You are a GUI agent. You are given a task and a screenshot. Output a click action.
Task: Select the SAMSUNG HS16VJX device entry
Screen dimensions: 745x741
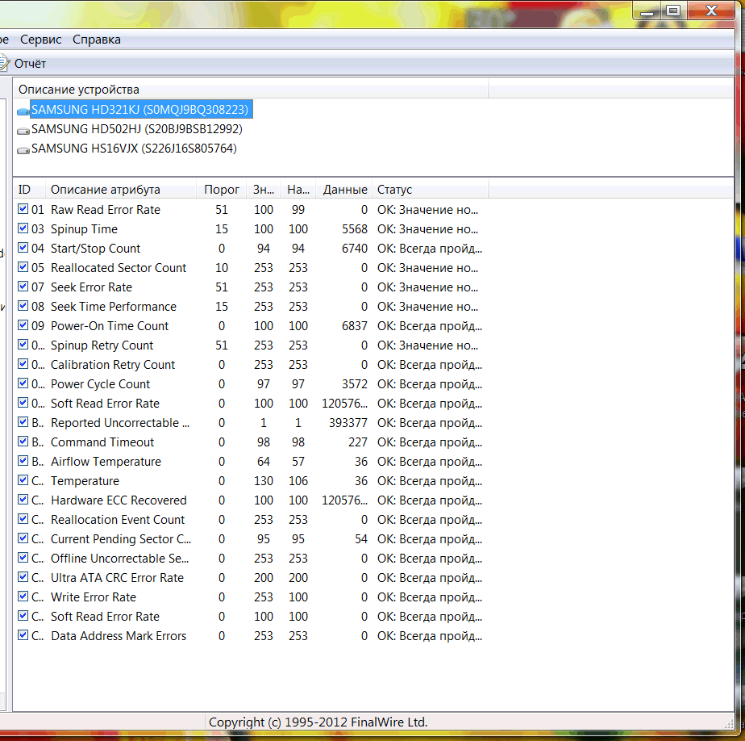click(134, 149)
